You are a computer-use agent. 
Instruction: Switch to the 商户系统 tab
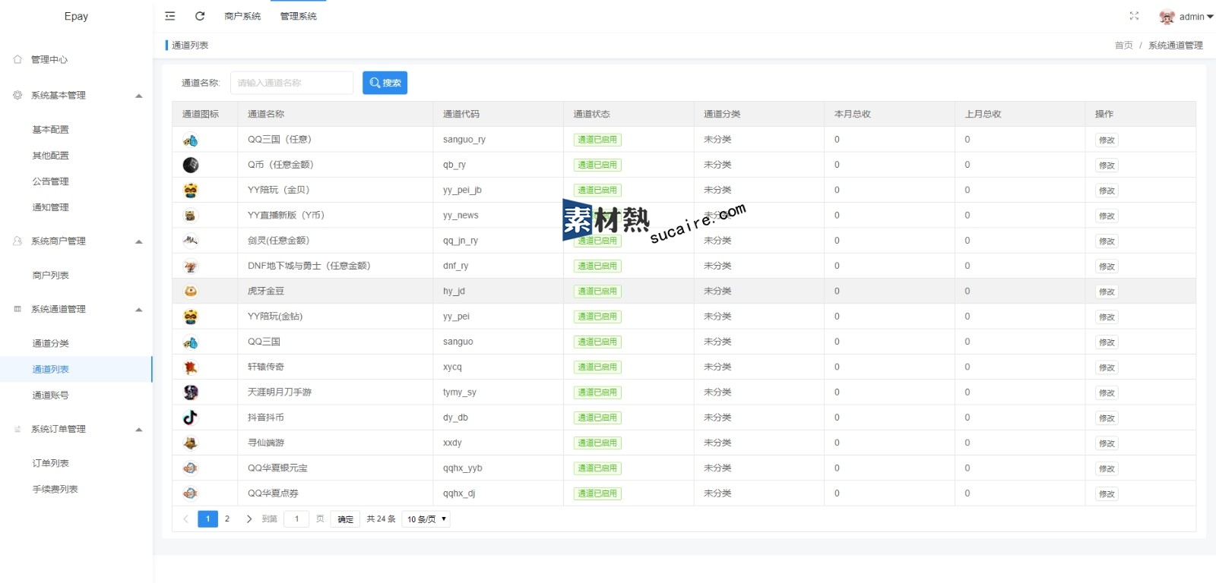click(x=242, y=16)
